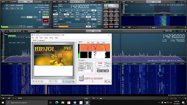187x105 pixels.
Task: Click the resize arrow icon in AUX SP
Action: (x=185, y=28)
